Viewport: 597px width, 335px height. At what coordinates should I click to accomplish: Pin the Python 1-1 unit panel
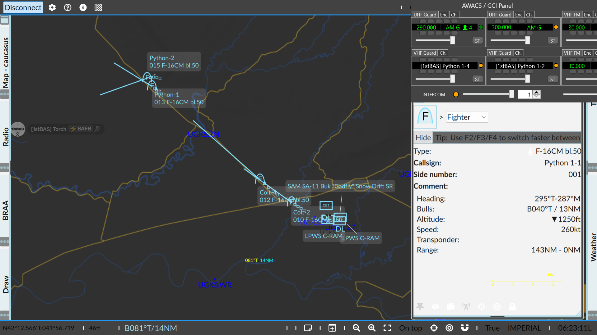pos(421,306)
